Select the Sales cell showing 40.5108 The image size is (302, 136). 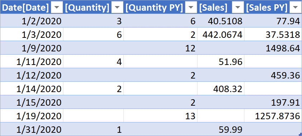(x=221, y=21)
